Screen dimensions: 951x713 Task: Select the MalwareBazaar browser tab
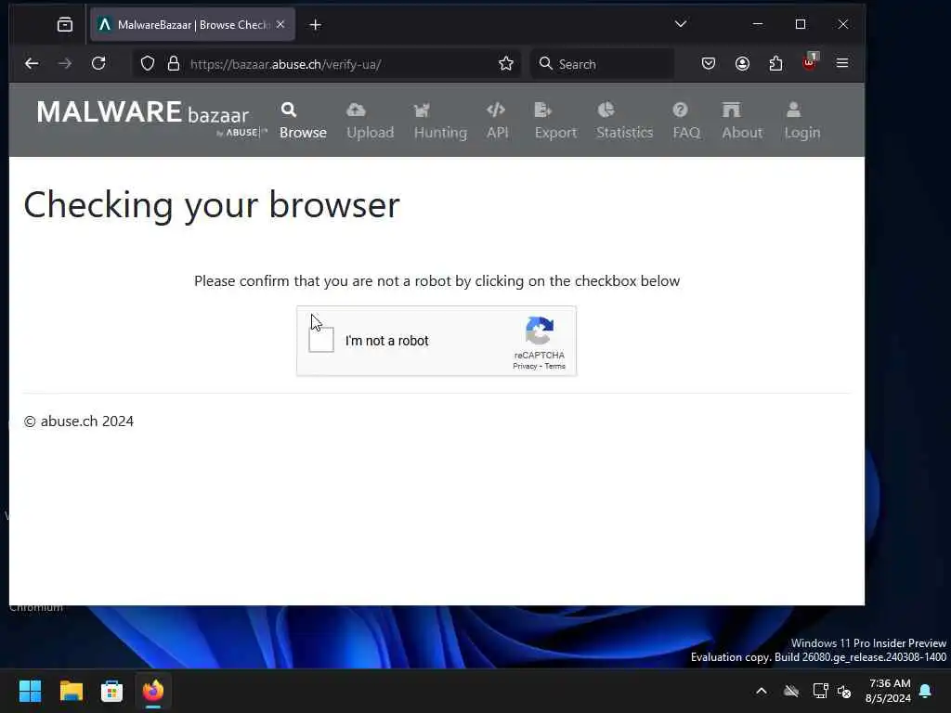click(x=192, y=25)
